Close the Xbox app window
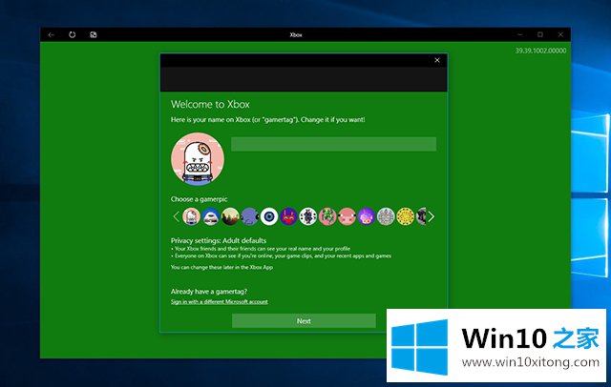 pyautogui.click(x=560, y=34)
